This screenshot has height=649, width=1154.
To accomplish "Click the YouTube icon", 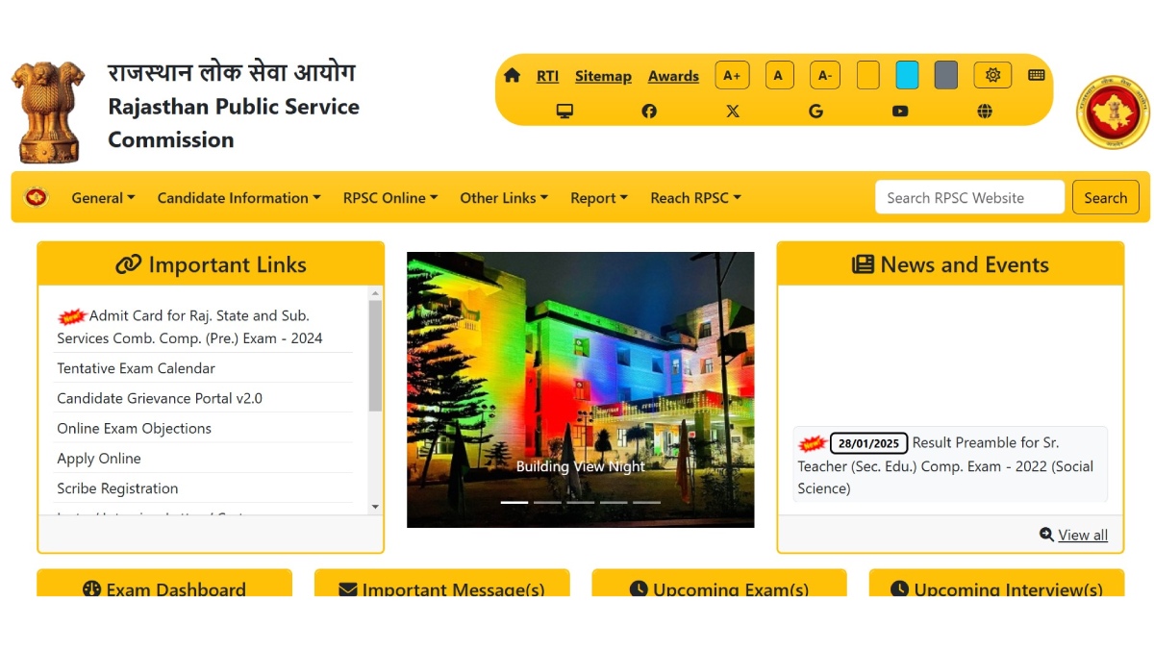I will coord(900,112).
